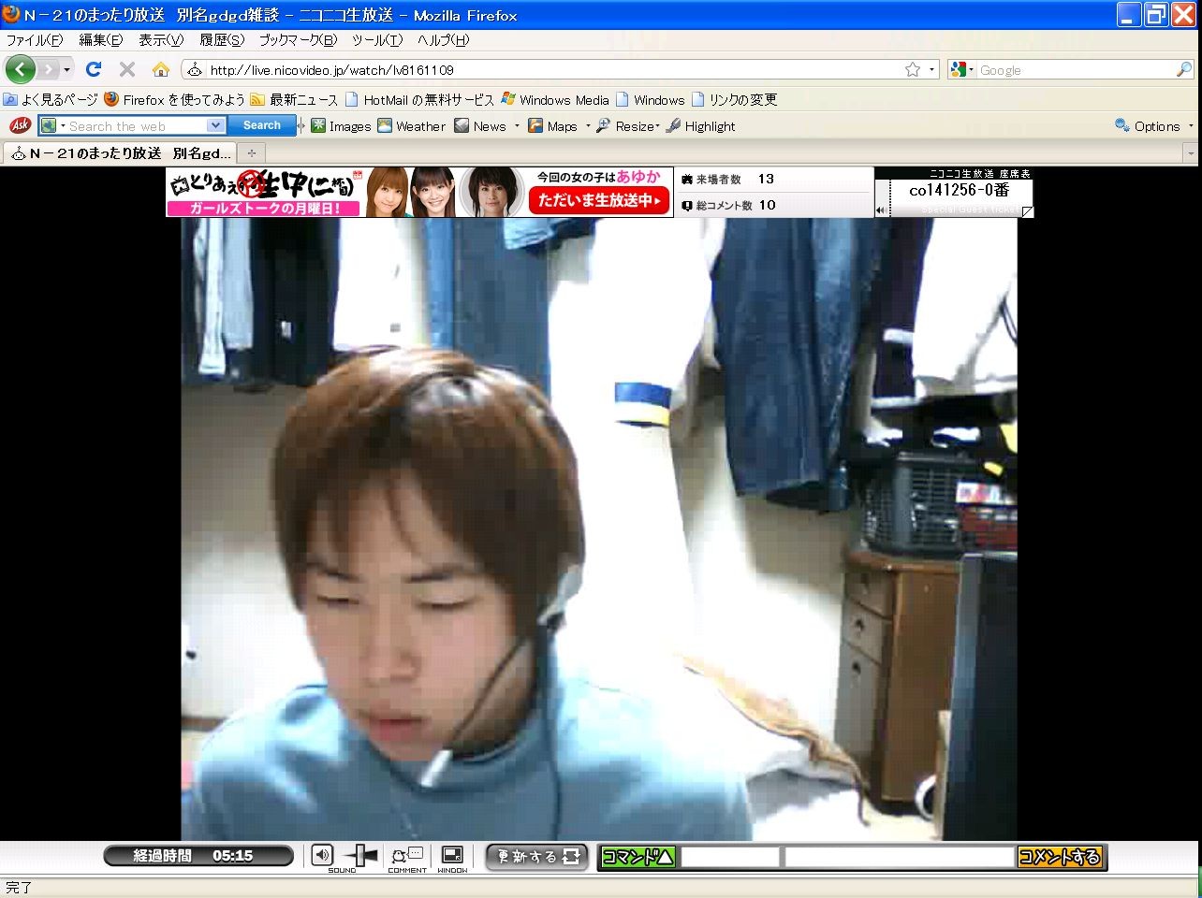This screenshot has width=1202, height=898.
Task: Click the Highlight tool in Ask toolbar
Action: click(700, 126)
